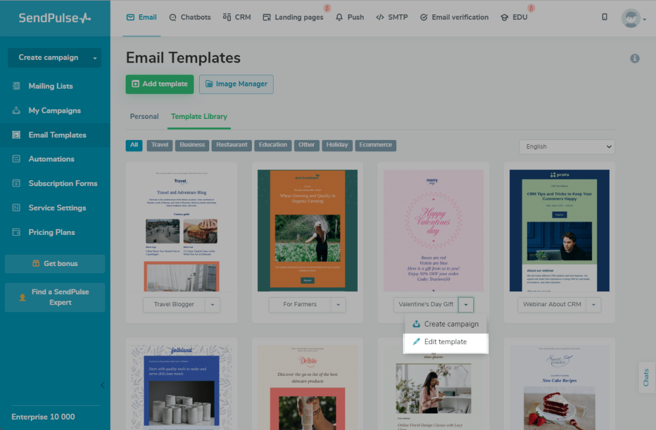Image resolution: width=656 pixels, height=430 pixels.
Task: Open the Chats side widget
Action: point(646,377)
